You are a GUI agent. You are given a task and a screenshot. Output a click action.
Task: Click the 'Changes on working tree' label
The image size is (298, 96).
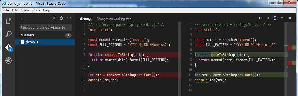click(114, 19)
